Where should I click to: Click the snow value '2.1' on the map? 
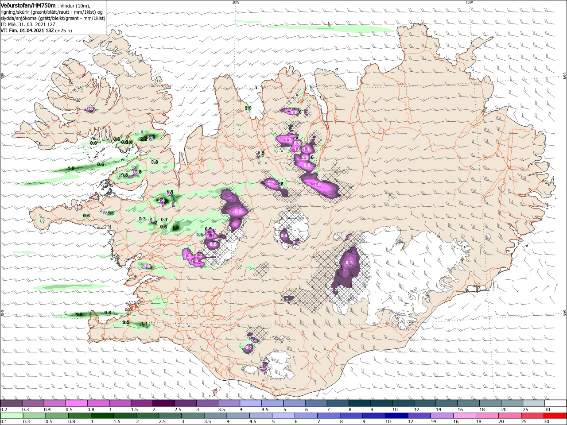(x=211, y=234)
